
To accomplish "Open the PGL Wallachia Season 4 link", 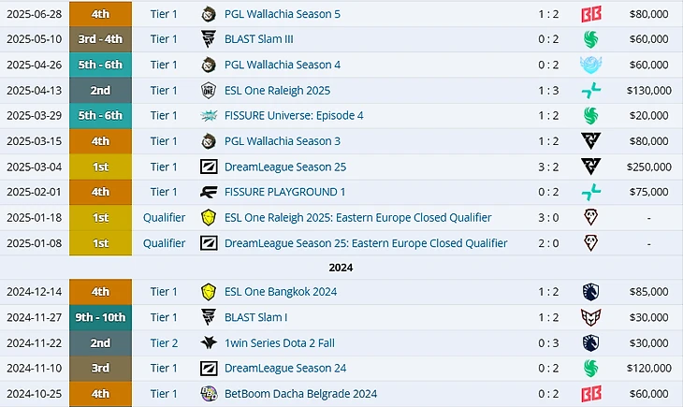I will pyautogui.click(x=281, y=65).
